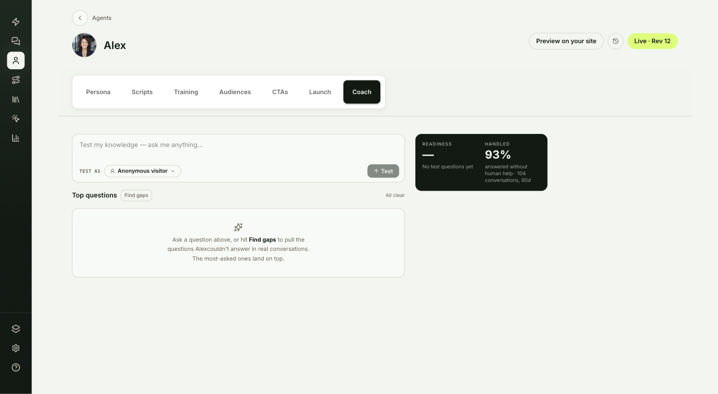718x394 pixels.
Task: Open the layers stack icon in sidebar
Action: click(16, 329)
